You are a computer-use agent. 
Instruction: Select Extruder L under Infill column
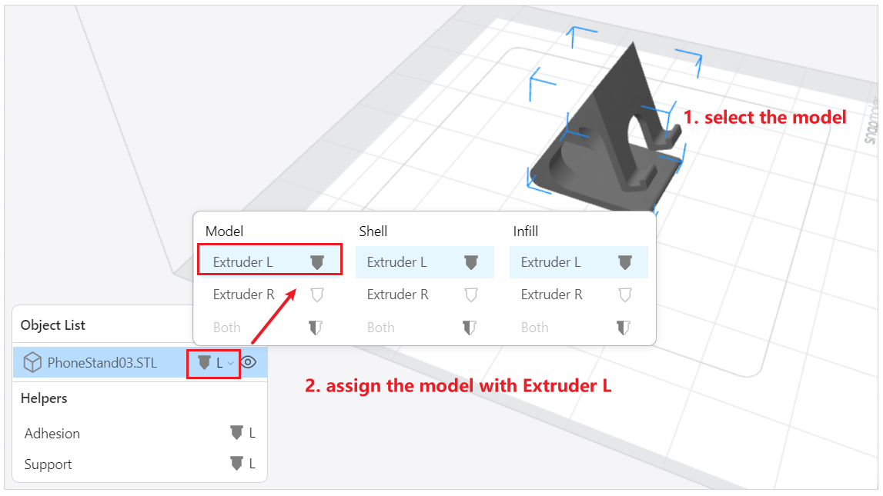point(578,262)
